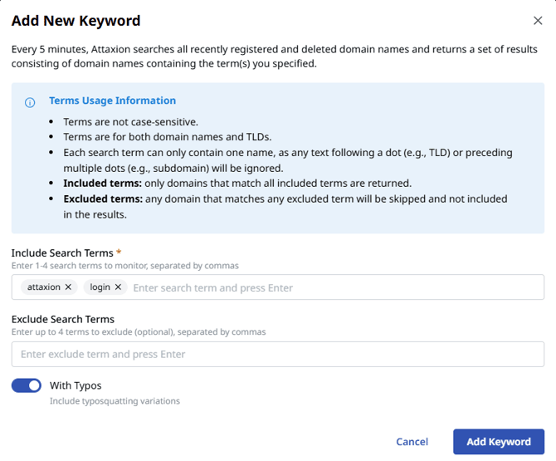This screenshot has height=461, width=556.
Task: Click the 'Include typosquatting variations' helper text
Action: 115,401
